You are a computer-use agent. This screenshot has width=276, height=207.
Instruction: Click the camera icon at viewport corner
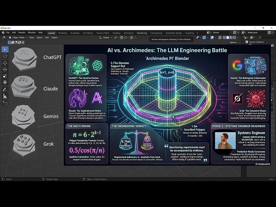click(x=273, y=46)
